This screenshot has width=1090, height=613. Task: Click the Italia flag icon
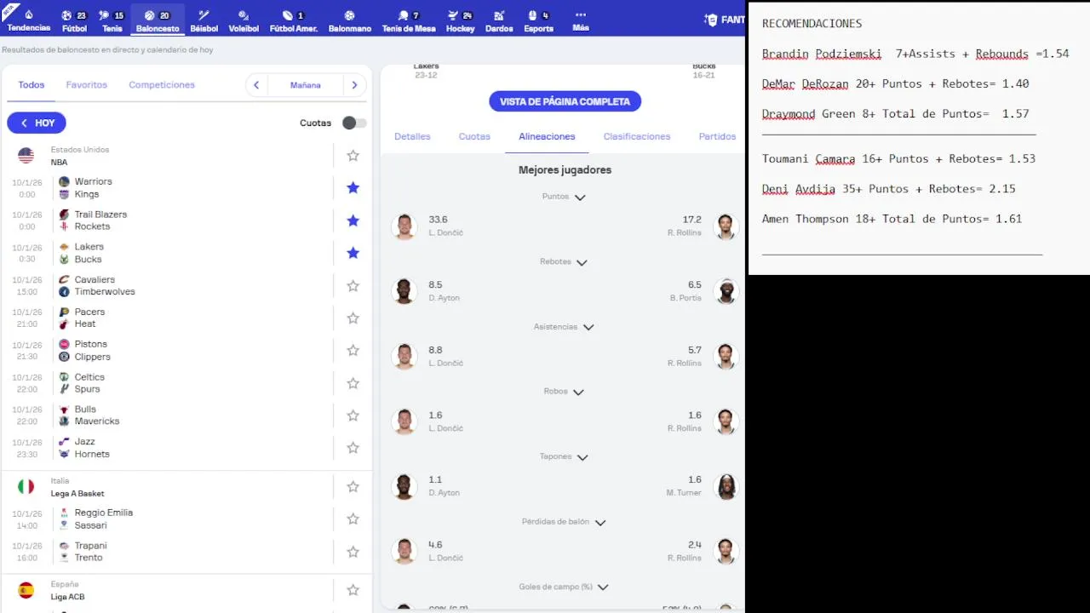[26, 487]
